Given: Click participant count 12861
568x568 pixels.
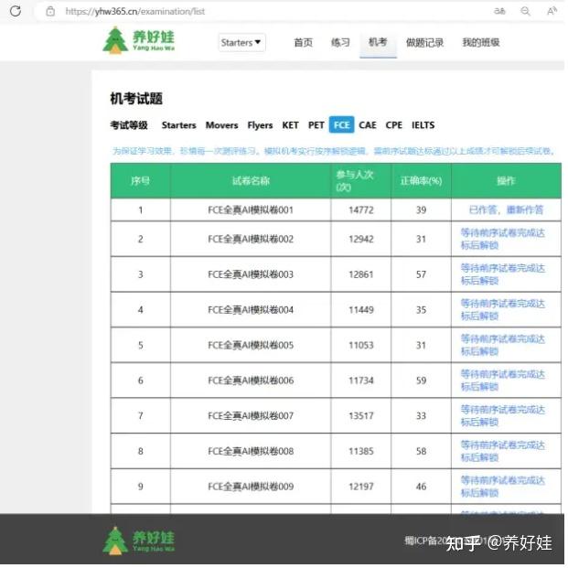Looking at the screenshot, I should click(x=360, y=274).
